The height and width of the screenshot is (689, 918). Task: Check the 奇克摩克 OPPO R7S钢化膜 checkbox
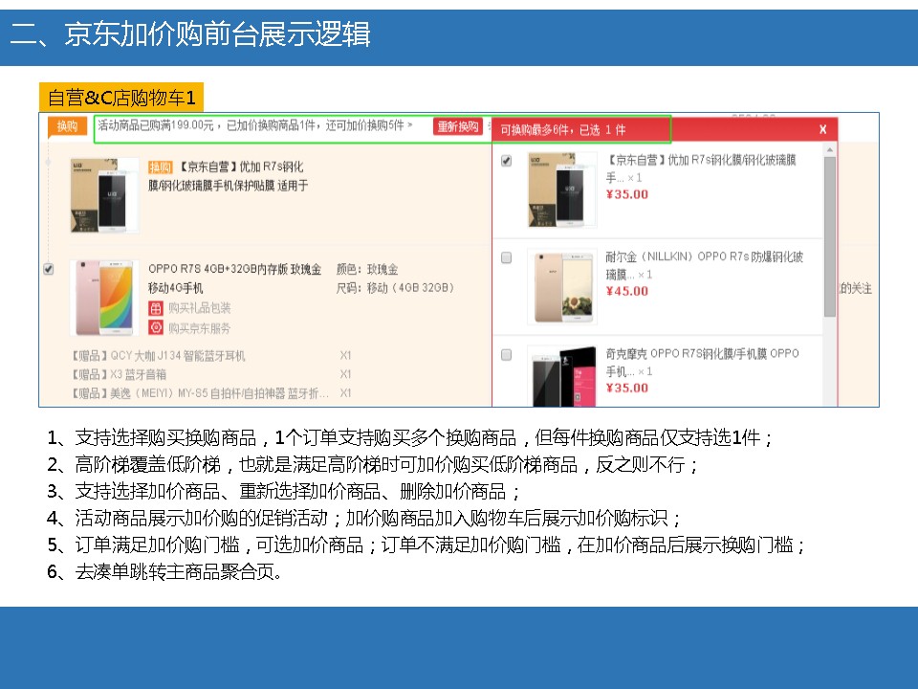(x=507, y=355)
